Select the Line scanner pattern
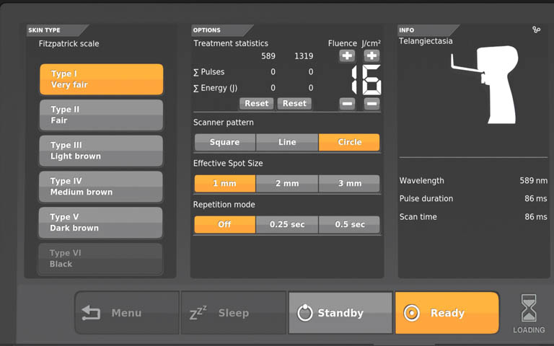Image resolution: width=554 pixels, height=346 pixels. (287, 142)
